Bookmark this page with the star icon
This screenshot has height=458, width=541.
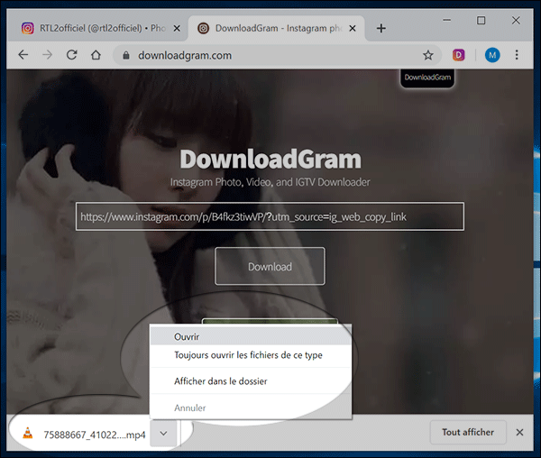pyautogui.click(x=428, y=55)
